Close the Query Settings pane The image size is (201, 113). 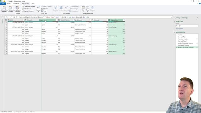pos(198,18)
